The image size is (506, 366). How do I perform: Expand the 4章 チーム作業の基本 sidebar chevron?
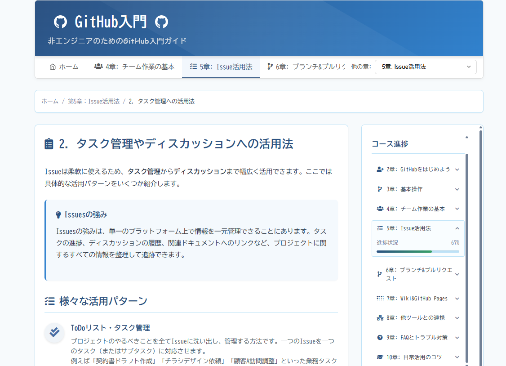[x=457, y=209]
